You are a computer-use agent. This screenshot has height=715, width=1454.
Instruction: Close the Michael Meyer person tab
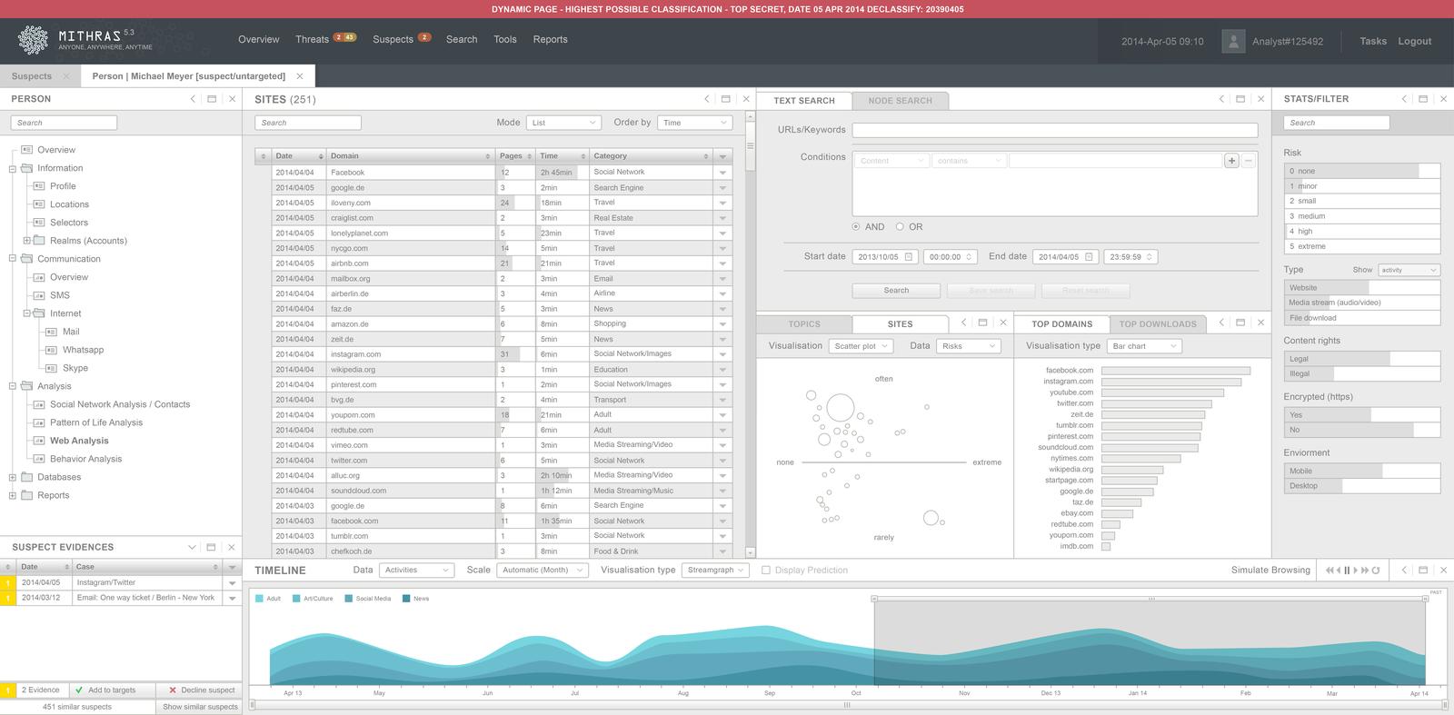300,76
